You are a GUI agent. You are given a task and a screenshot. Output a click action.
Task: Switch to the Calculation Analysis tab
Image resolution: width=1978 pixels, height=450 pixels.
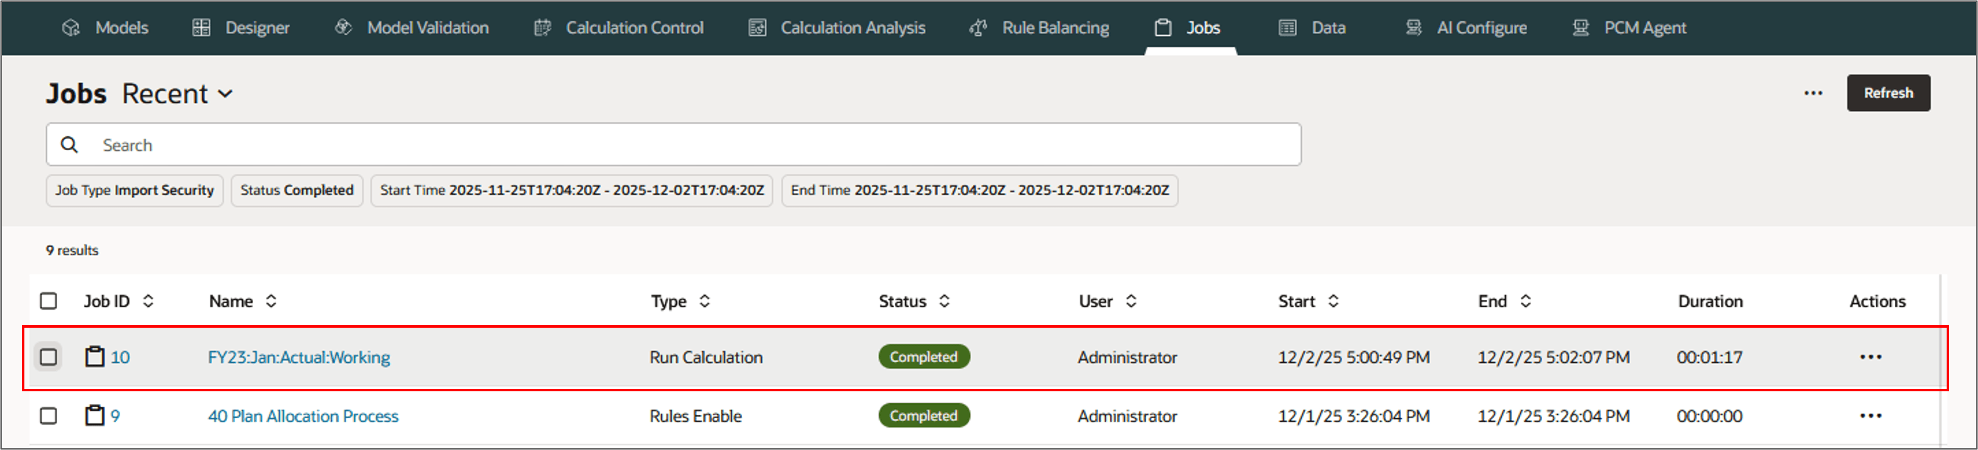click(837, 28)
